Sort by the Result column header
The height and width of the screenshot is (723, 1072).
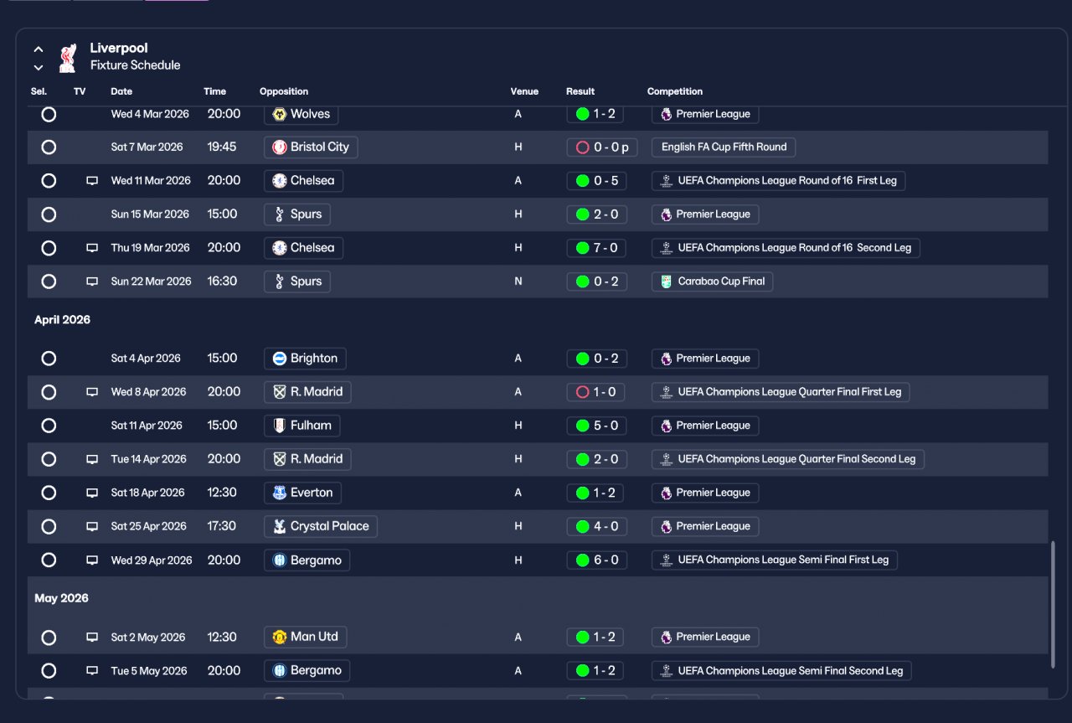click(580, 91)
